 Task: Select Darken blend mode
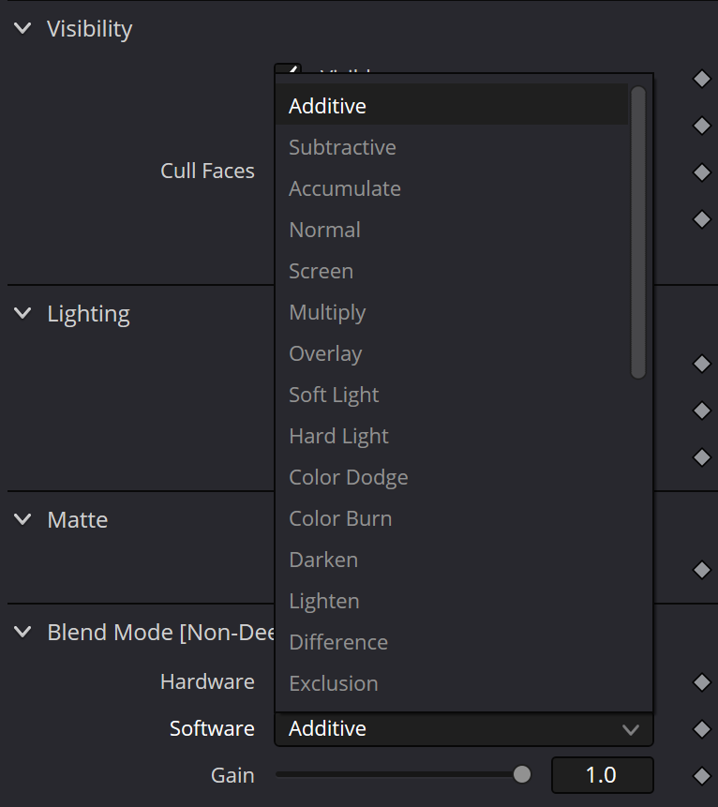click(452, 560)
